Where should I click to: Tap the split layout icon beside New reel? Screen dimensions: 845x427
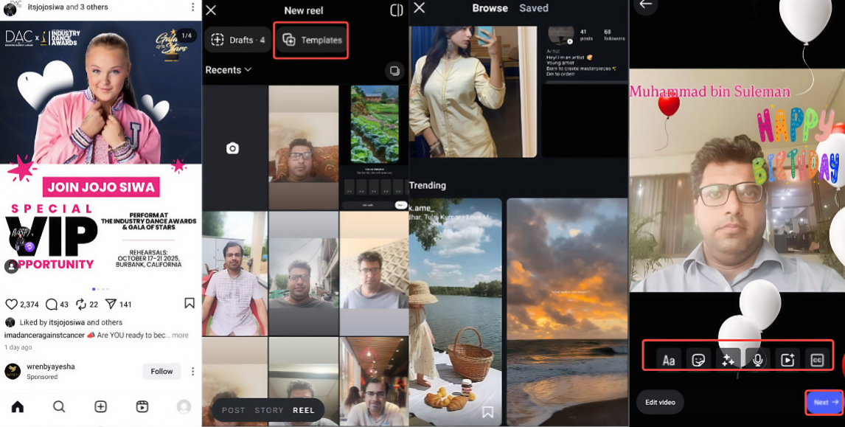coord(396,10)
